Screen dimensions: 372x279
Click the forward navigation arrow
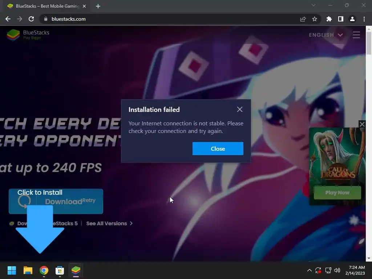click(x=20, y=19)
